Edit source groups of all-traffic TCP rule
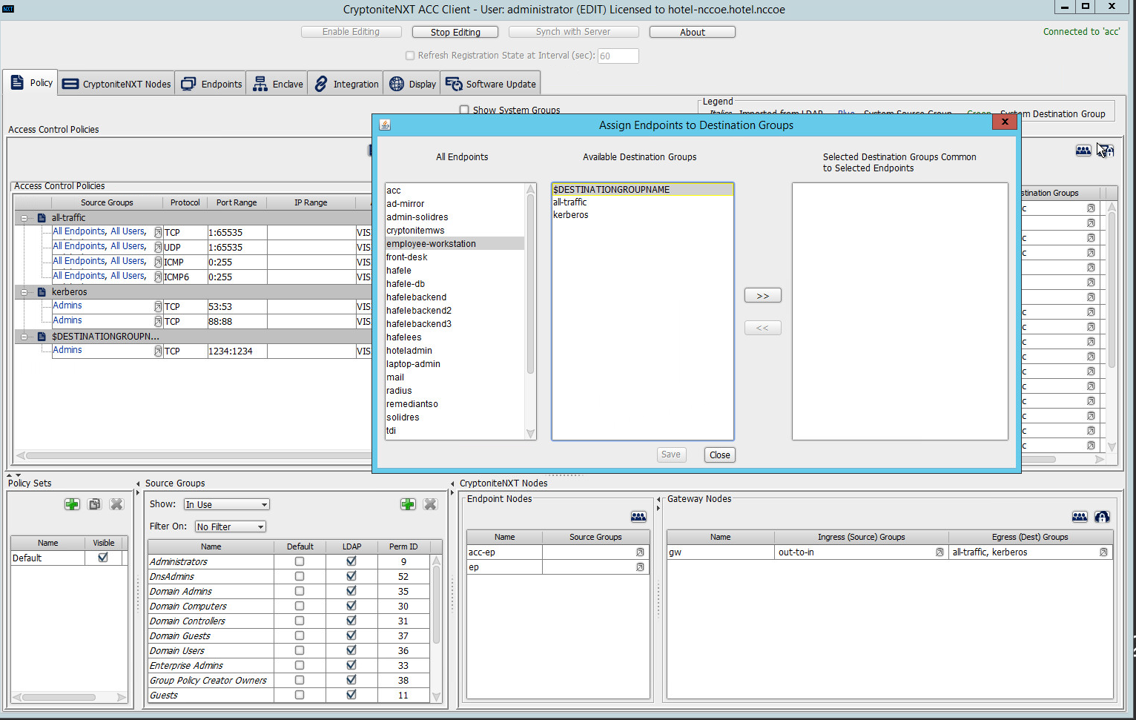1136x720 pixels. pos(158,232)
